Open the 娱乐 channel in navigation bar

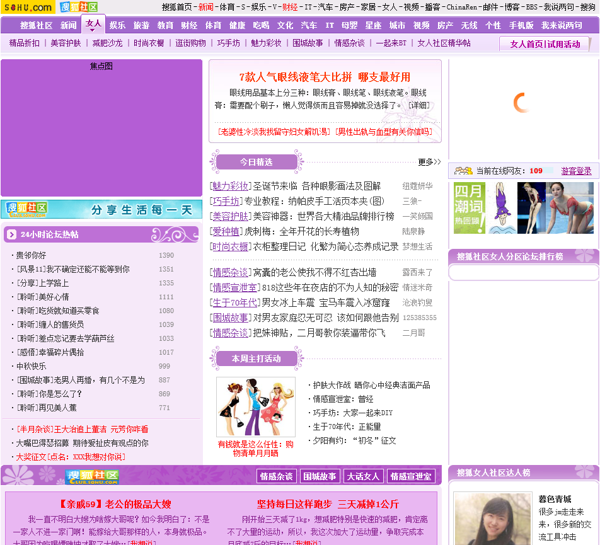(117, 25)
